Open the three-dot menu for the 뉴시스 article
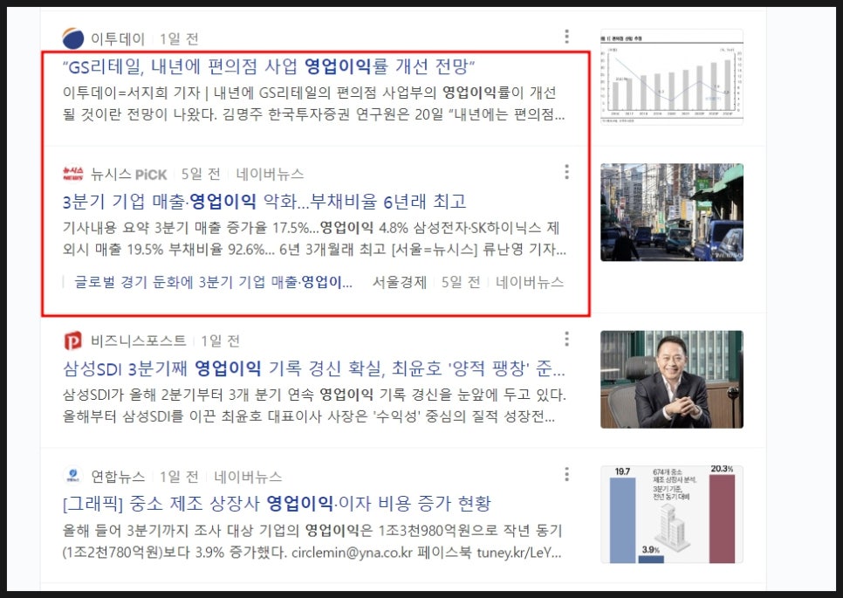The height and width of the screenshot is (598, 843). [566, 172]
